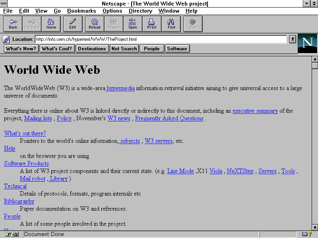Open the Options menu
This screenshot has width=318, height=238.
[112, 11]
